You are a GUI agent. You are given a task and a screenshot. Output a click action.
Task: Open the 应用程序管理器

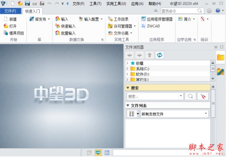[x=157, y=19]
